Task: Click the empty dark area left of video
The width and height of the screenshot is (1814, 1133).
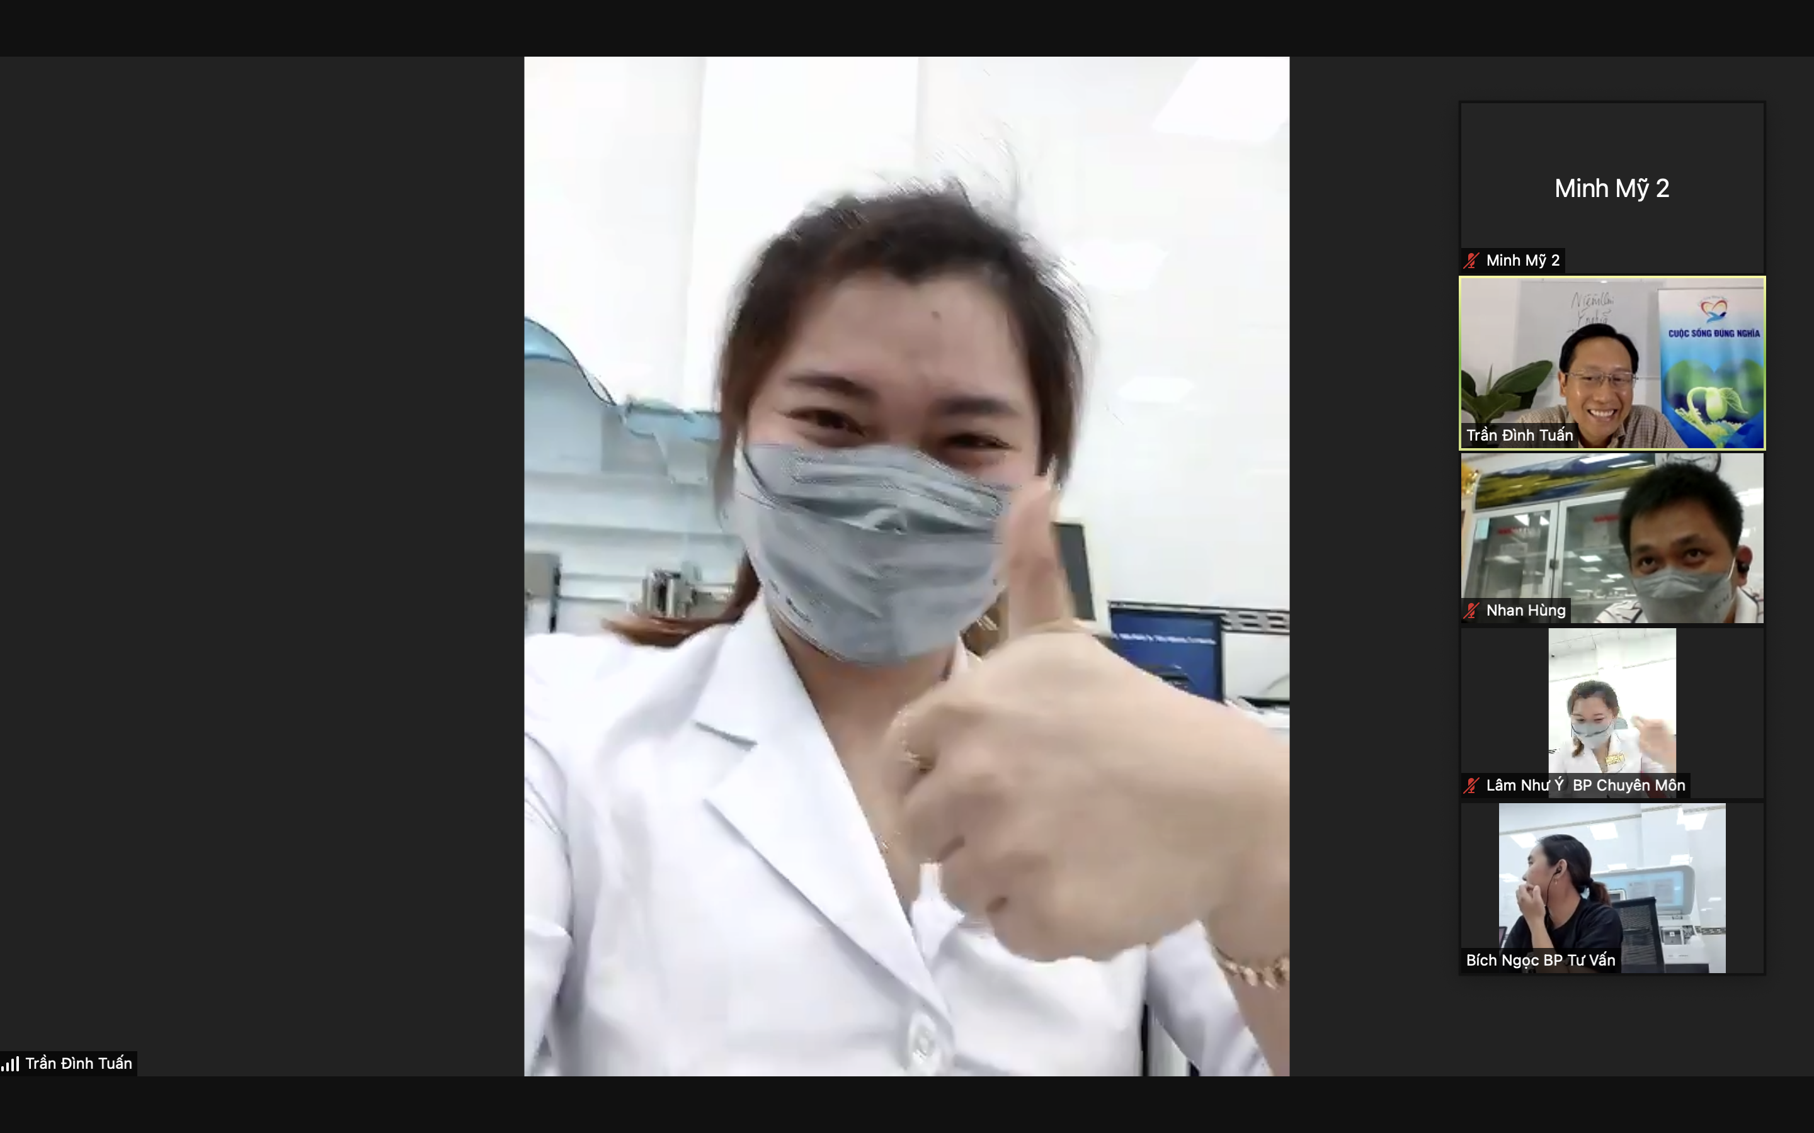Action: 263,562
